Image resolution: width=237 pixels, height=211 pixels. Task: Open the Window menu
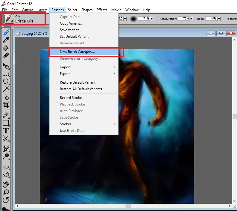(x=132, y=10)
